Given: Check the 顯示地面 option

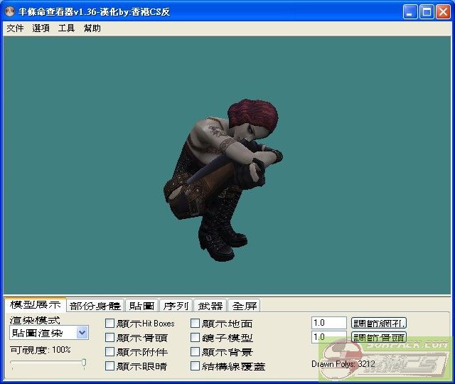Looking at the screenshot, I should click(196, 324).
